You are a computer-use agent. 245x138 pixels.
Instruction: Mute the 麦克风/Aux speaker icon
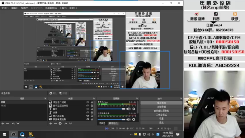tap(128, 109)
